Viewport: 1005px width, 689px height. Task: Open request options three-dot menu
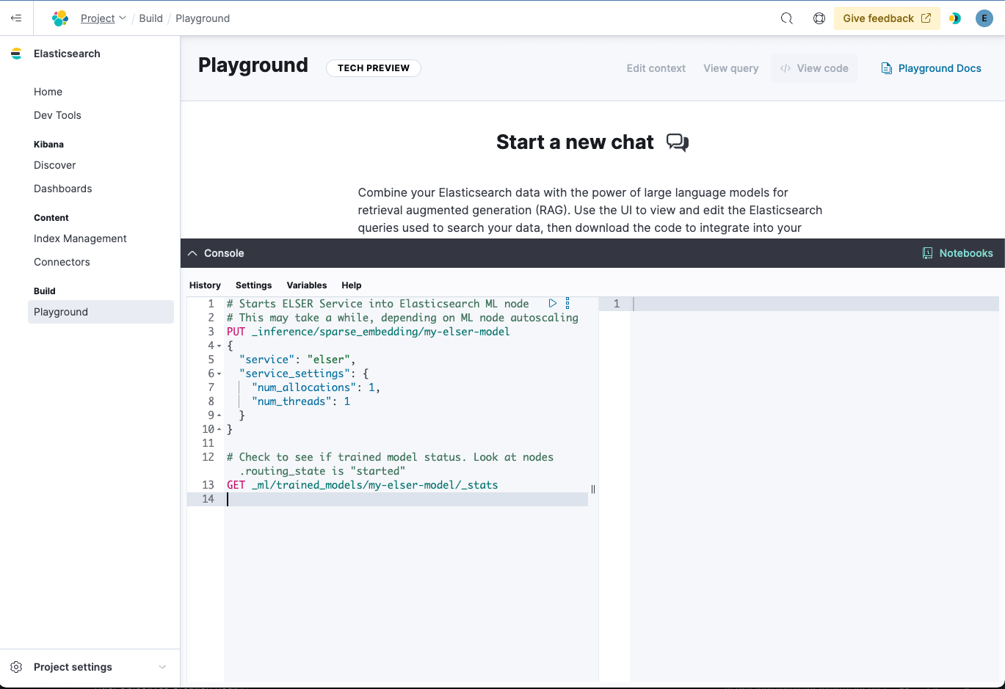point(567,303)
